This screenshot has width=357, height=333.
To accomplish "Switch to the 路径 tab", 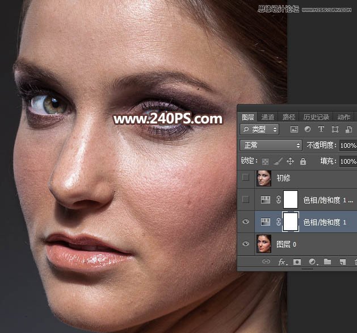I will point(289,117).
